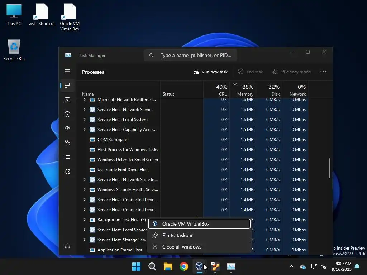Open the Performance sidebar icon
The image size is (367, 275).
click(67, 100)
